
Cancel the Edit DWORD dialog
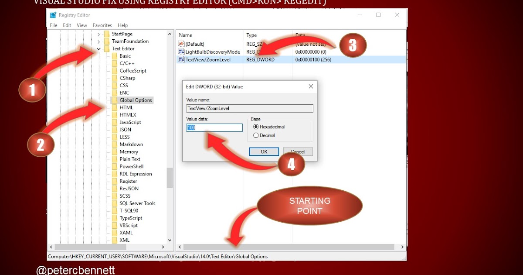point(298,151)
